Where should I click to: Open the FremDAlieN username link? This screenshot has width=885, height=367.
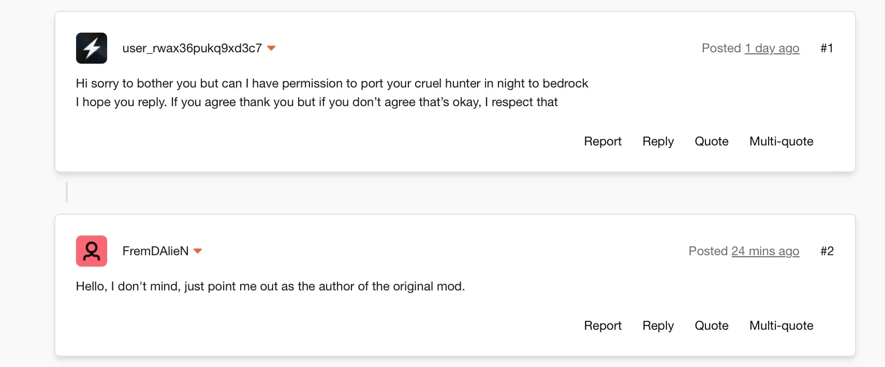click(x=155, y=251)
